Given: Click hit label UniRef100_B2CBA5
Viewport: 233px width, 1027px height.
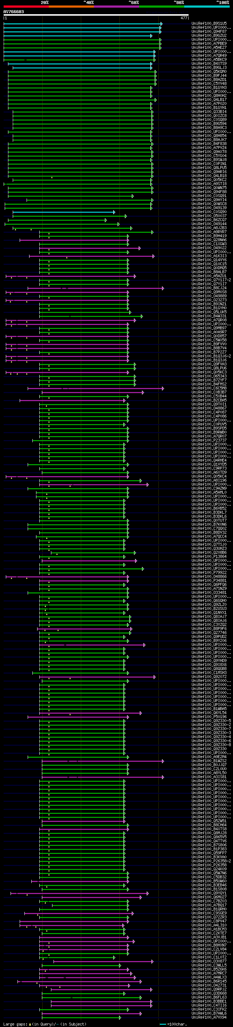Looking at the screenshot, I should (209, 401).
